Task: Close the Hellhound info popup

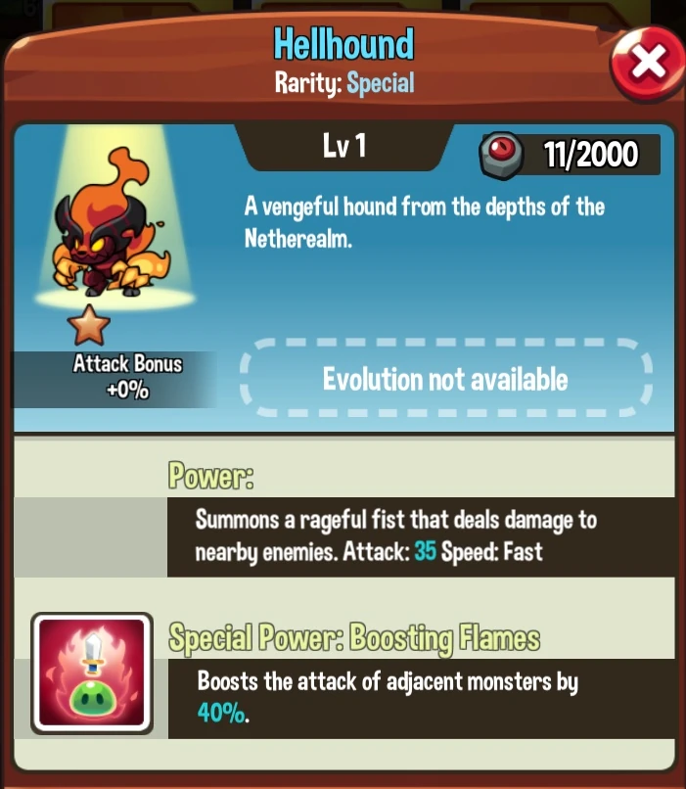Action: point(648,64)
